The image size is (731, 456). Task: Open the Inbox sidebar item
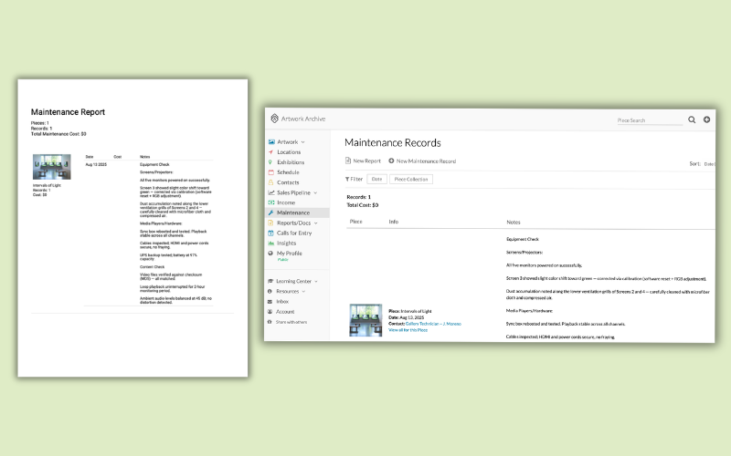coord(285,301)
